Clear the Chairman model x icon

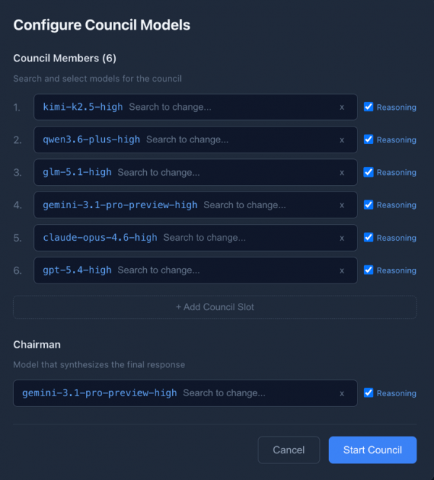coord(341,393)
